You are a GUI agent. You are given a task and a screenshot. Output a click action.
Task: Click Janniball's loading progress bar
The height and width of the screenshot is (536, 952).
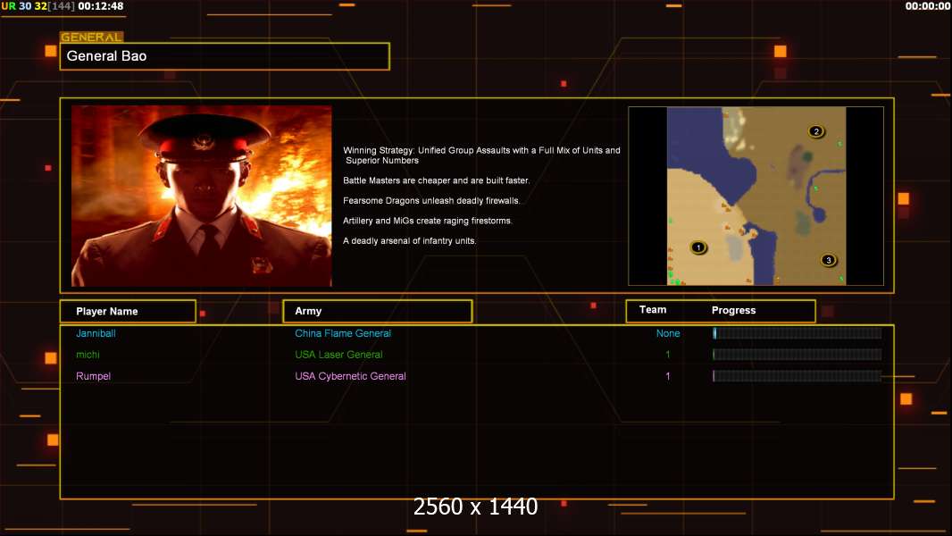[798, 332]
